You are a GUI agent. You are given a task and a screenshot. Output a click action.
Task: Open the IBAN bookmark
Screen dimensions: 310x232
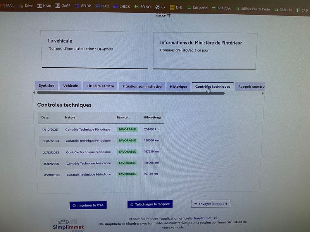[x=102, y=6]
